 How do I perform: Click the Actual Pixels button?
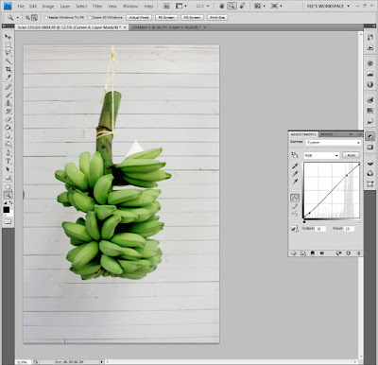(139, 18)
